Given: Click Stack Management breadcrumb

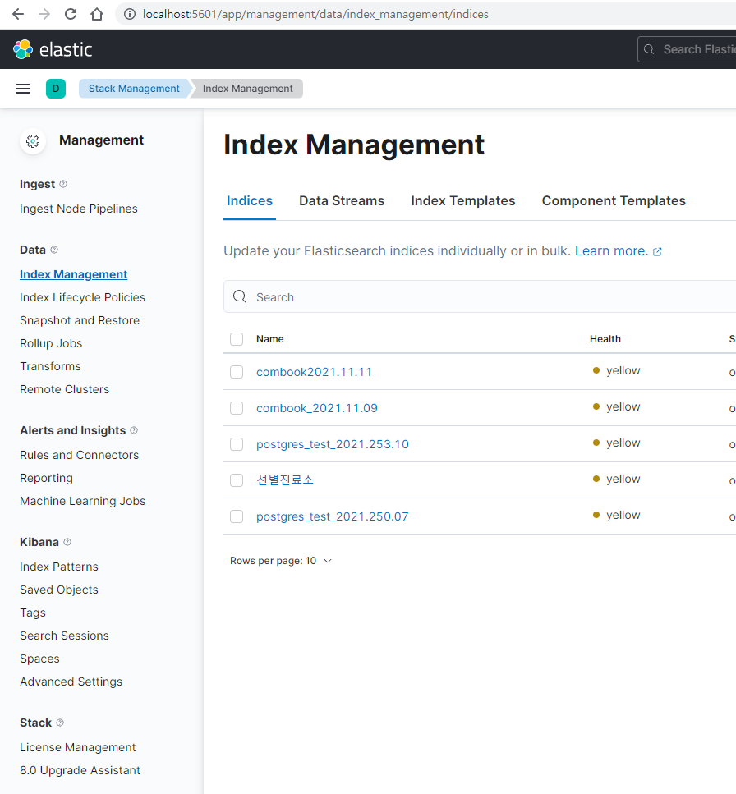Looking at the screenshot, I should click(x=134, y=89).
